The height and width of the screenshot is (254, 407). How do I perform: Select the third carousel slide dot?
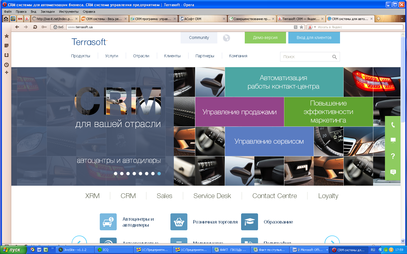128,174
